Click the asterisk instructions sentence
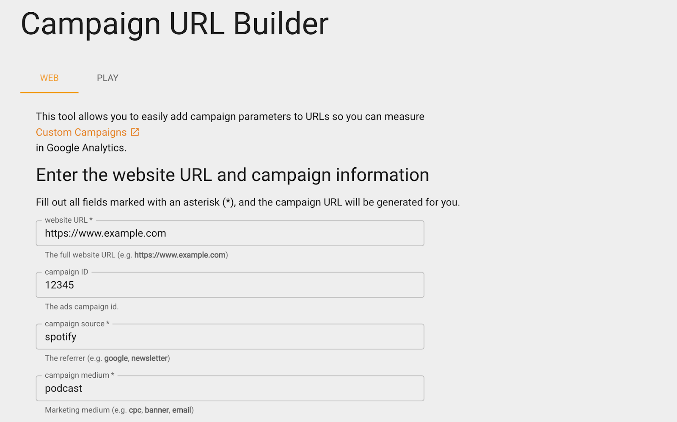Screen dimensions: 677x422 coord(248,202)
